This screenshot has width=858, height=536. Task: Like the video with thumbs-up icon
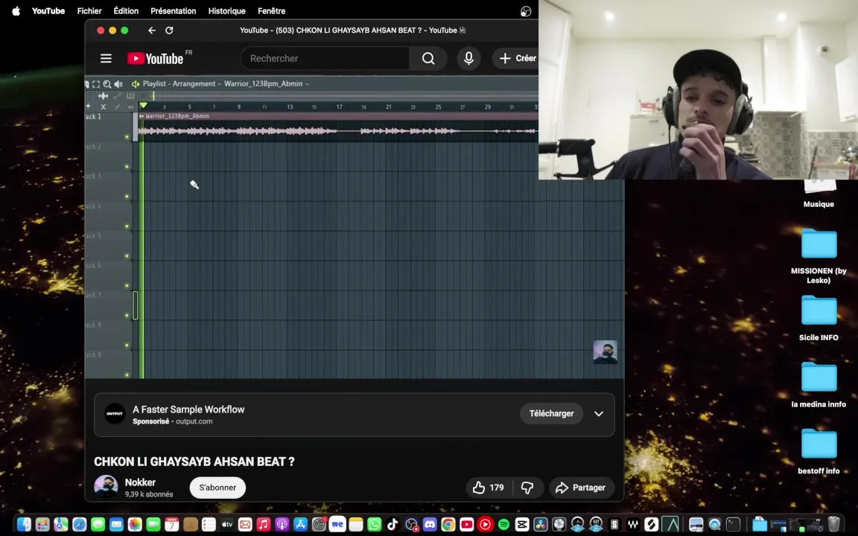pos(480,488)
